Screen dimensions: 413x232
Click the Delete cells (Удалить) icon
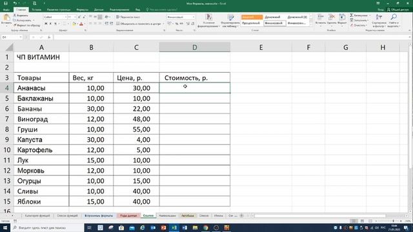point(332,17)
